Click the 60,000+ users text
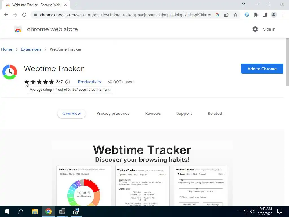The width and height of the screenshot is (289, 217). click(121, 82)
